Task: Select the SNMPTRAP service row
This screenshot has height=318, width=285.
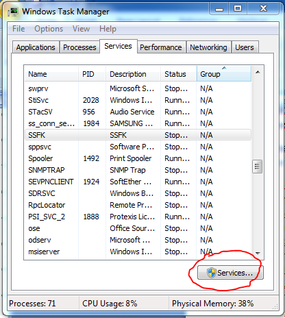Action: coord(138,170)
